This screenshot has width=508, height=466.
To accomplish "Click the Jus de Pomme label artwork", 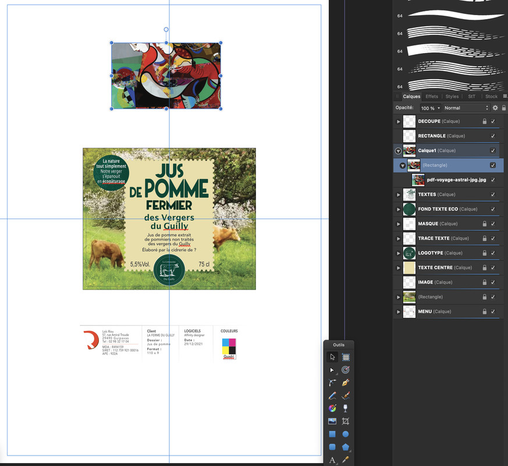I will coord(169,219).
